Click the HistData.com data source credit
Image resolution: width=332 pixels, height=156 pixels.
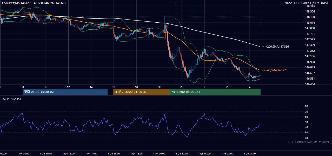coord(308,142)
